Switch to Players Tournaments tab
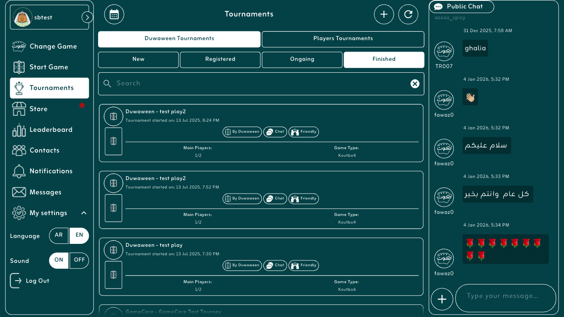This screenshot has width=564, height=317. point(342,39)
